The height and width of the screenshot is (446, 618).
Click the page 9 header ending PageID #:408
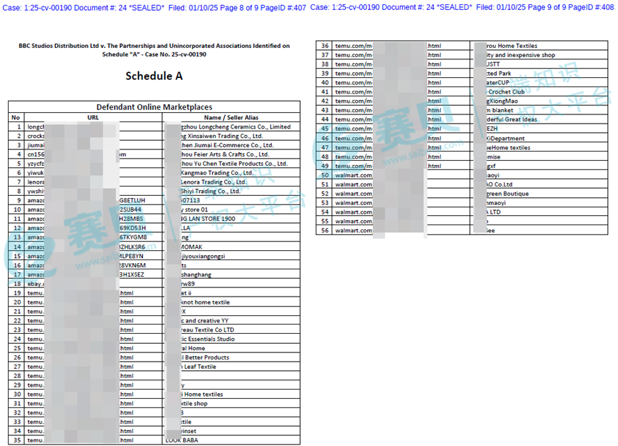click(463, 7)
